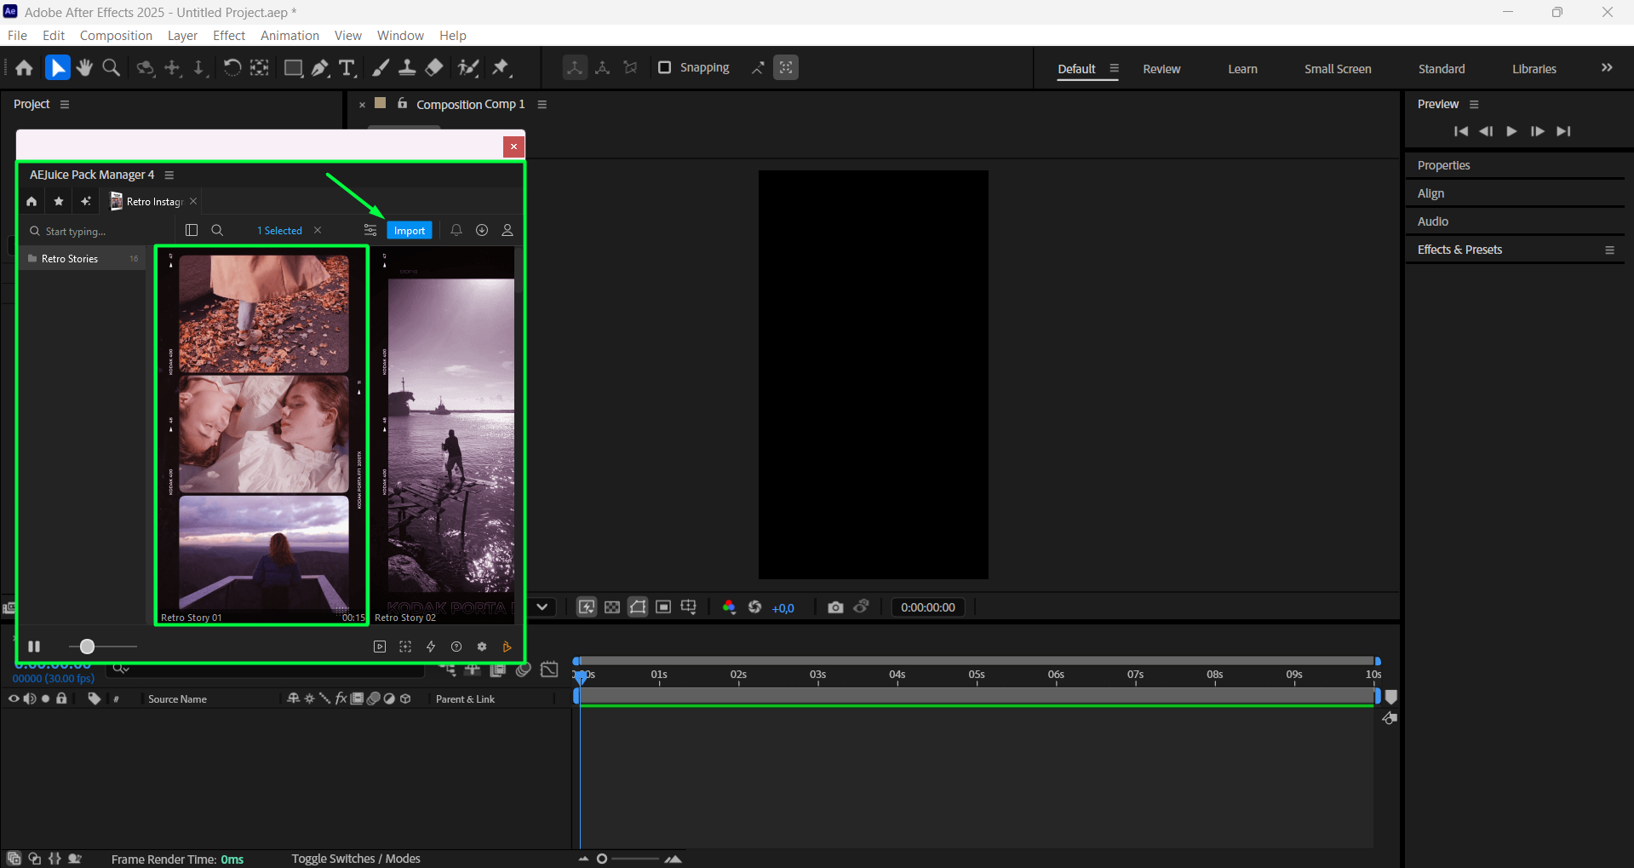Select the Zoom tool in toolbar
Screen dimensions: 1634x868
click(x=111, y=68)
